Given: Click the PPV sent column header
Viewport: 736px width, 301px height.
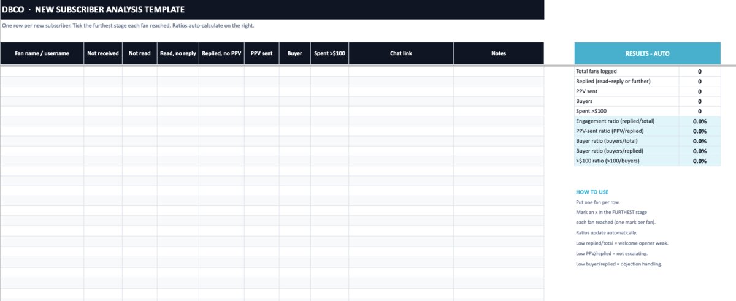Looking at the screenshot, I should [x=262, y=53].
